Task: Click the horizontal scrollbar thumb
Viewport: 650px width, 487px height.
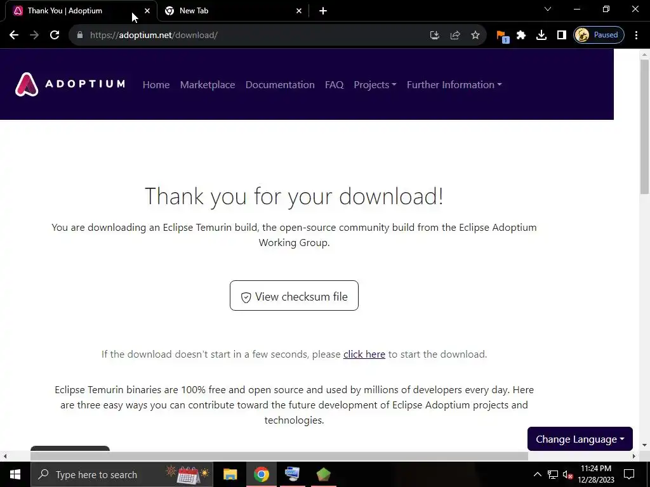Action: coord(279,457)
